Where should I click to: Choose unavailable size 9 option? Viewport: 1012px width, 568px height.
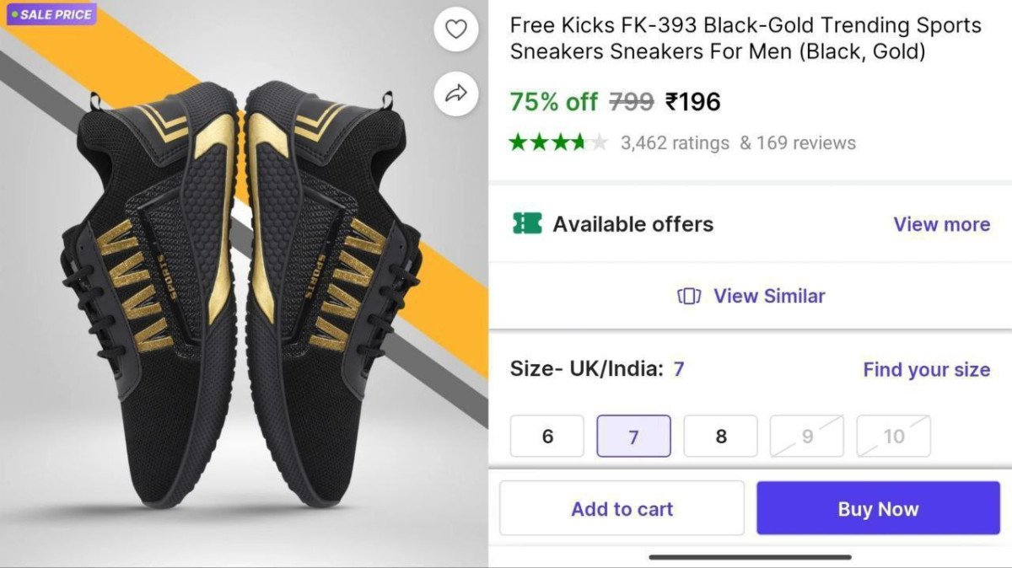coord(807,437)
